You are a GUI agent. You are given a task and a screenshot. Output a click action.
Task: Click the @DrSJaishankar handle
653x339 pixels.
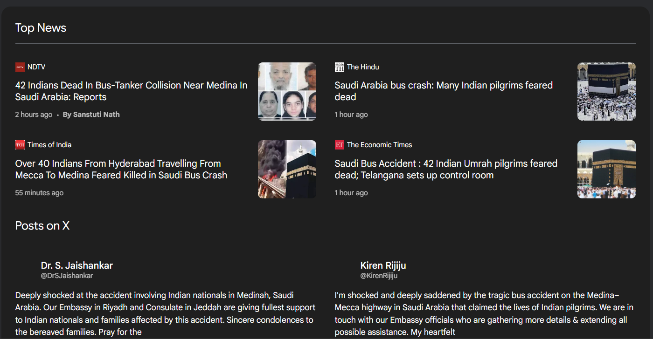coord(67,276)
